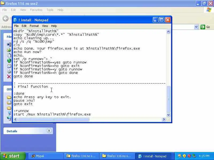Screen dimensions: 214x160
Task: Switch to first firefox 116 taskbar button
Action: coord(82,156)
